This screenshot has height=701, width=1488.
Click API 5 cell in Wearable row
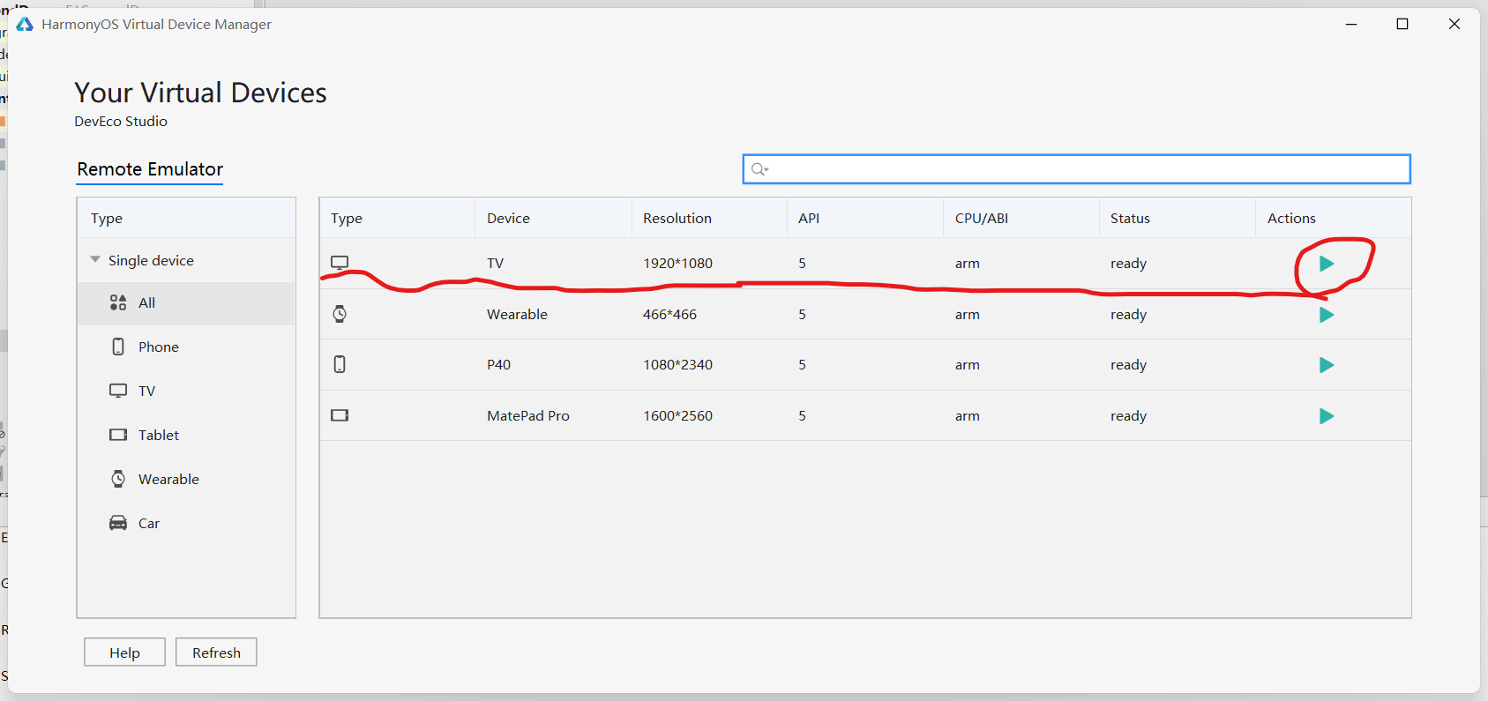click(802, 315)
